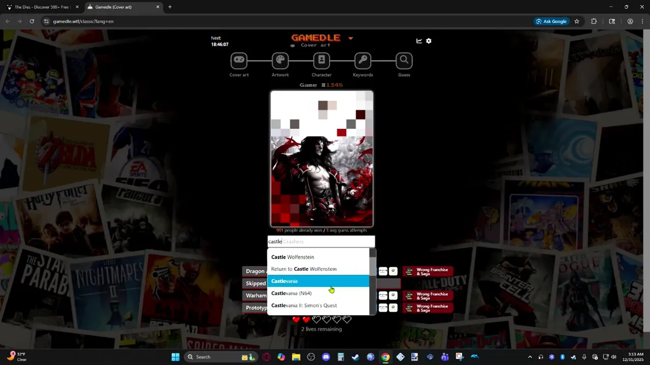
Task: Open the Windows Start menu
Action: tap(175, 357)
